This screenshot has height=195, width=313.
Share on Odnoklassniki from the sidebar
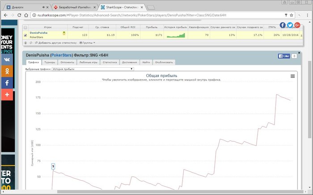[x=7, y=71]
